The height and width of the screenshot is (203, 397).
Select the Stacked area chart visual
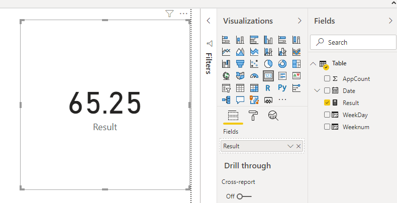point(254,52)
